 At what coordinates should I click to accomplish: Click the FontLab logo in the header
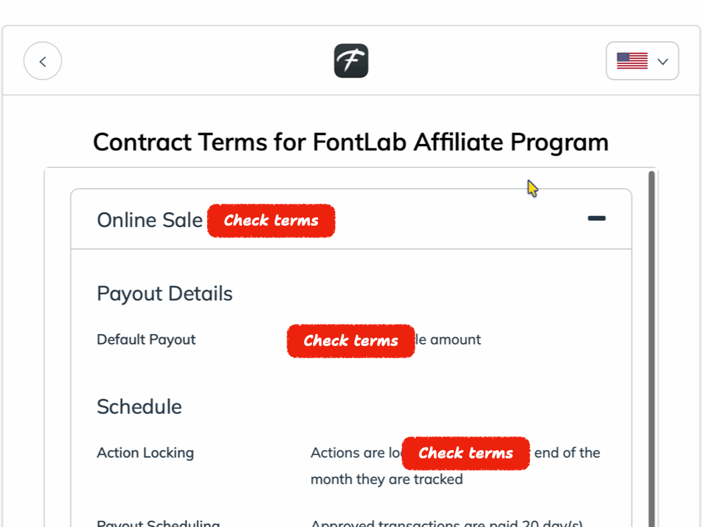tap(351, 60)
